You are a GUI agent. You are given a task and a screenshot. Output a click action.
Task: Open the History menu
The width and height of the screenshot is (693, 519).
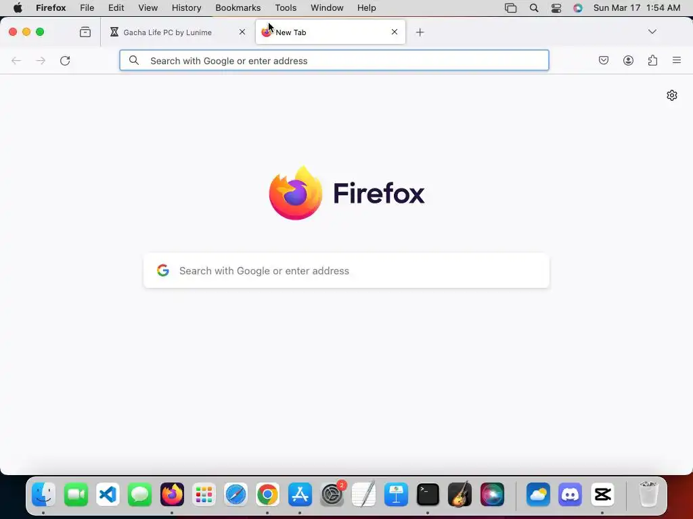(186, 8)
